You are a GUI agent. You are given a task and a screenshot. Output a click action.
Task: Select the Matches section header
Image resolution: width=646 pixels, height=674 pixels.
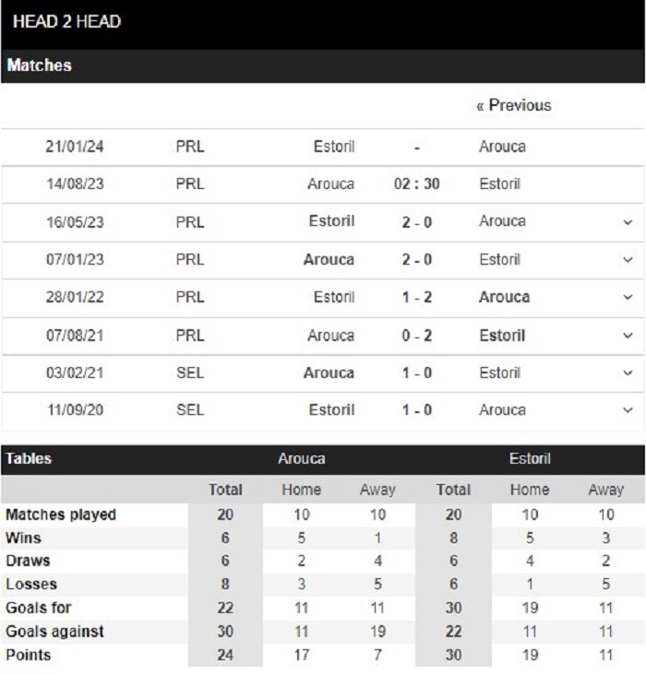[323, 65]
